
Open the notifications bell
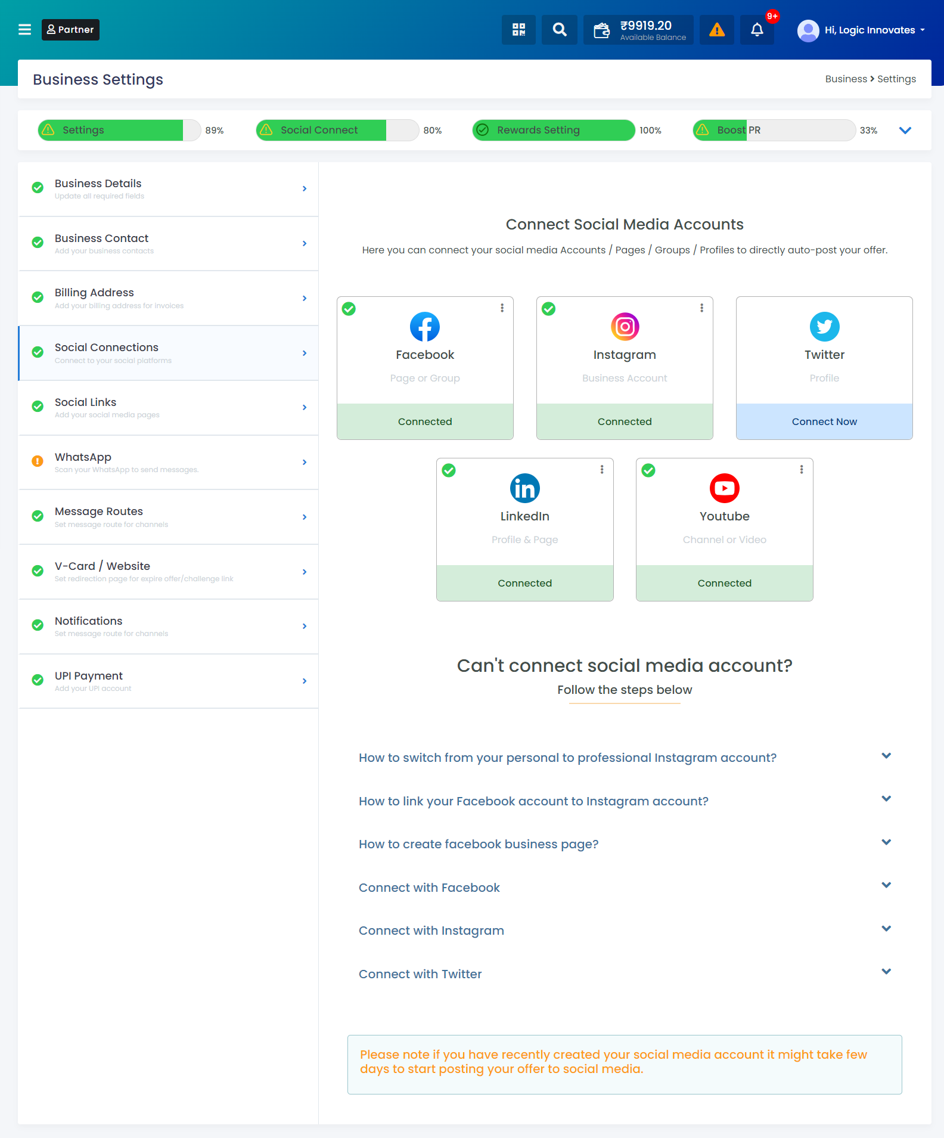757,30
